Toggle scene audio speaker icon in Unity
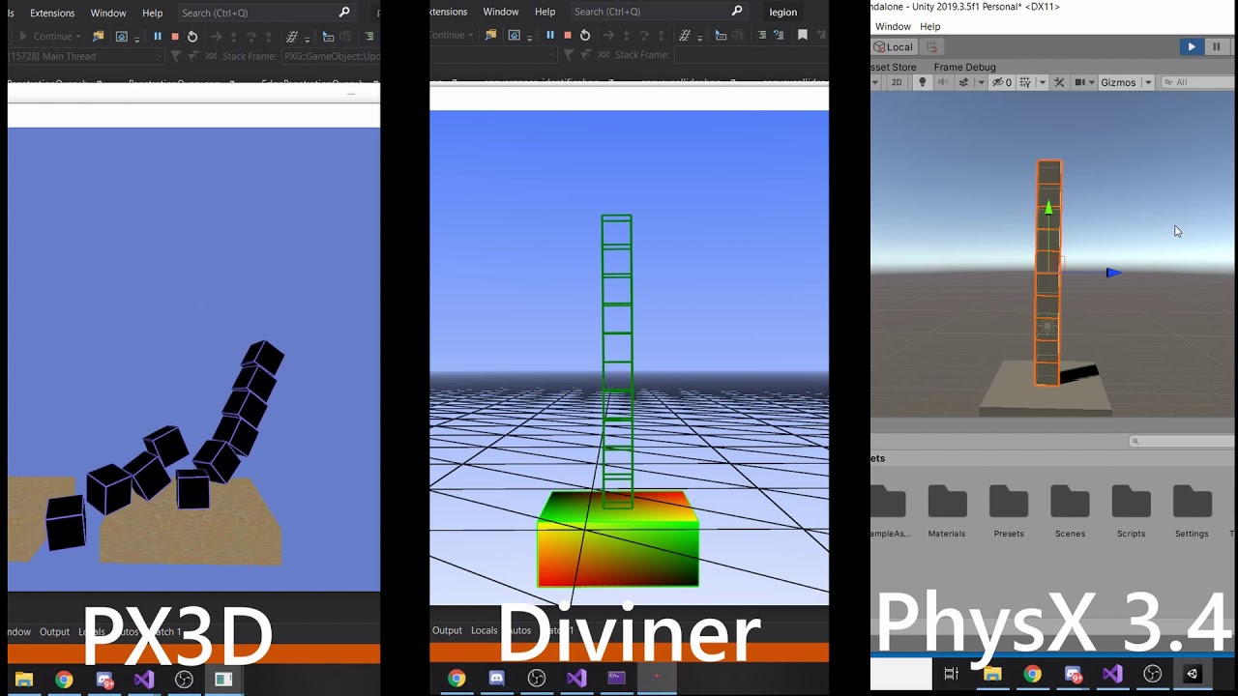1238x696 pixels. [x=943, y=82]
